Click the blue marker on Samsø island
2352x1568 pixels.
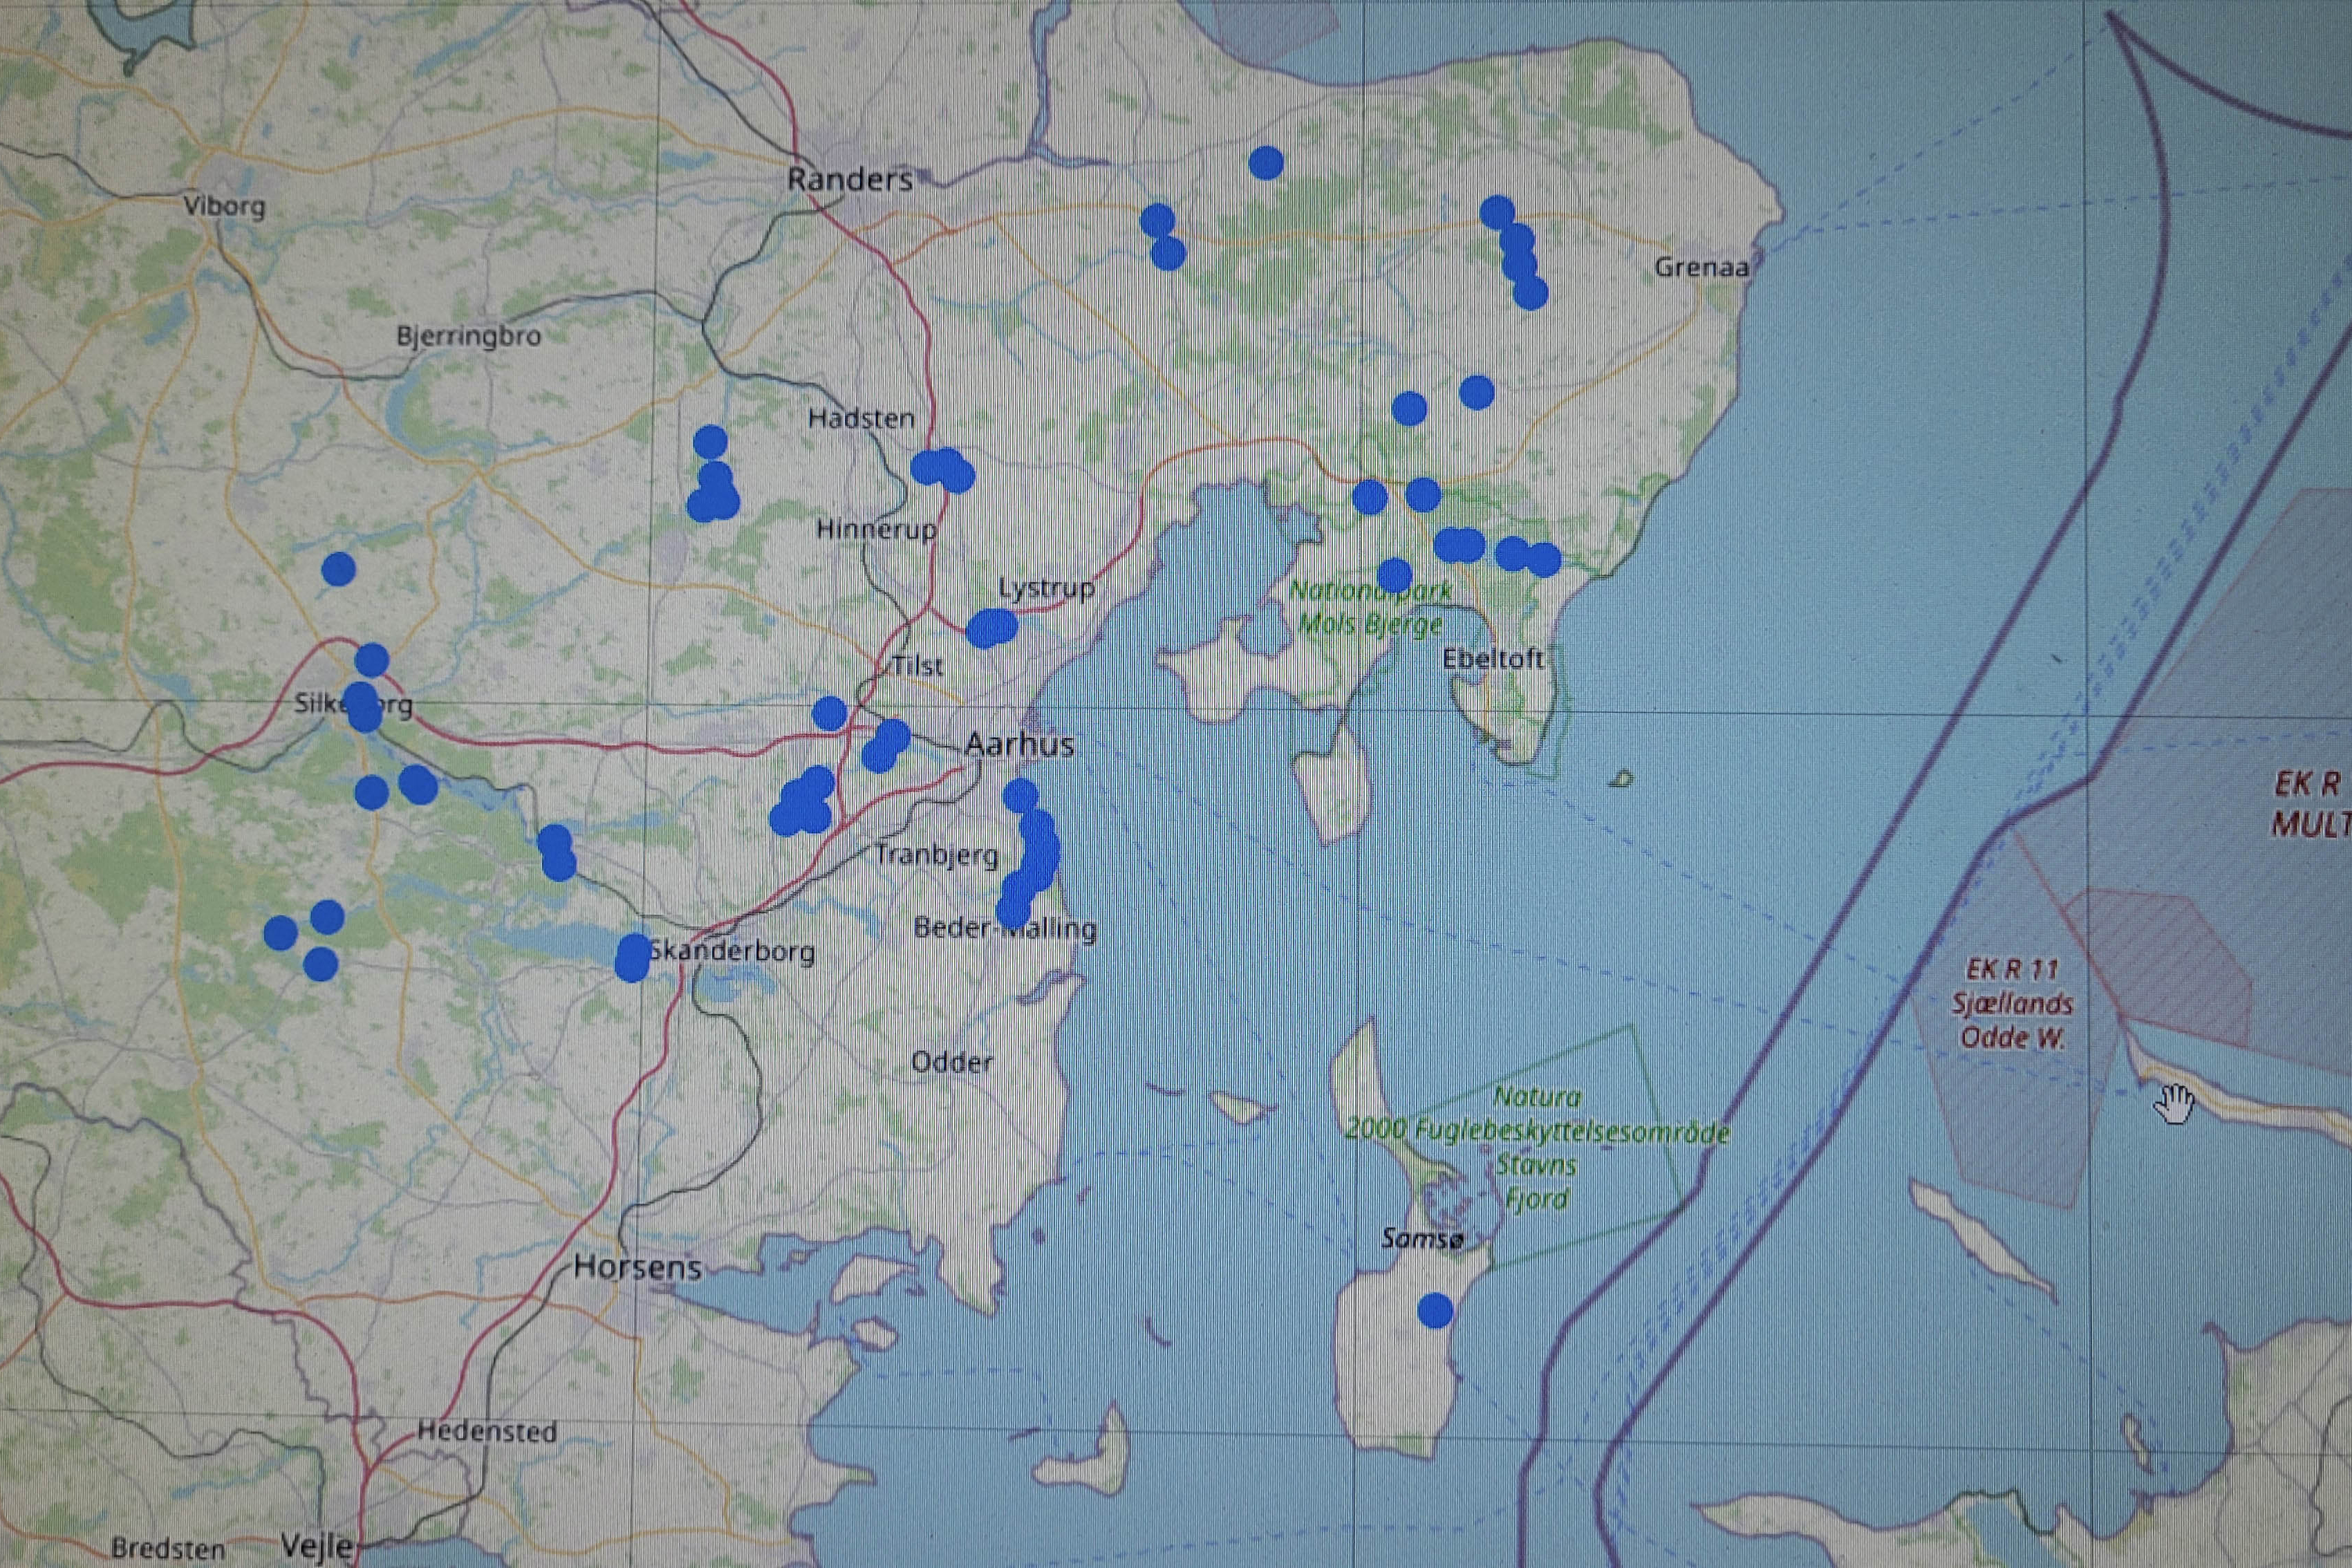[x=1435, y=1309]
